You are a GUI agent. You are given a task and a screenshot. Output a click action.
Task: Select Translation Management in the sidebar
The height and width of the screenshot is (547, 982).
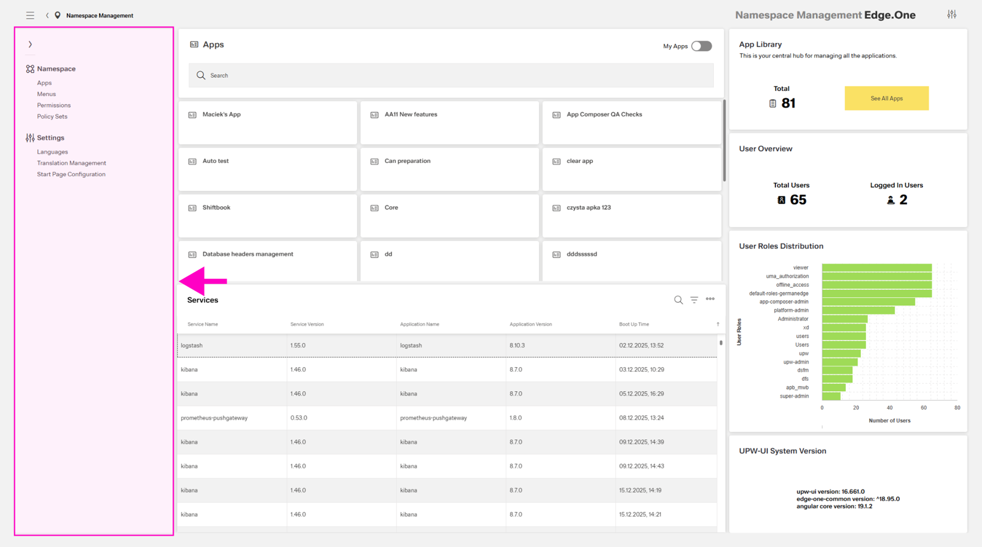click(x=71, y=163)
